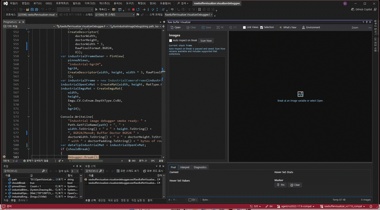This screenshot has height=210, width=380.
Task: Click the Show Next Statement arrow icon
Action: point(144,9)
